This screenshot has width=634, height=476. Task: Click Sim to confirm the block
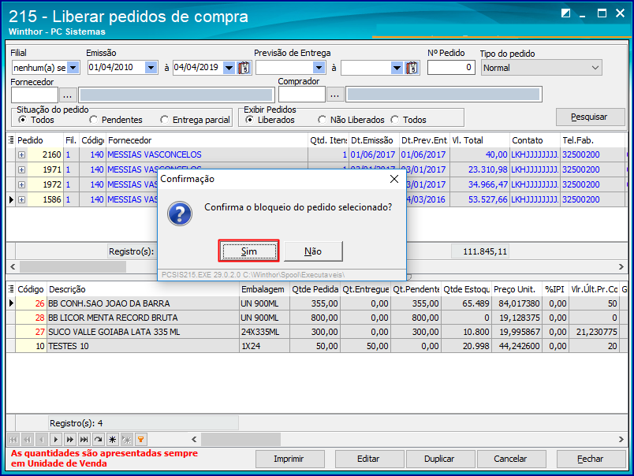(x=249, y=251)
